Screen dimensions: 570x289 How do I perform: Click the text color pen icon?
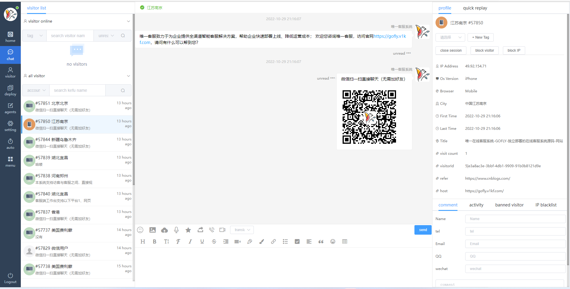click(250, 241)
